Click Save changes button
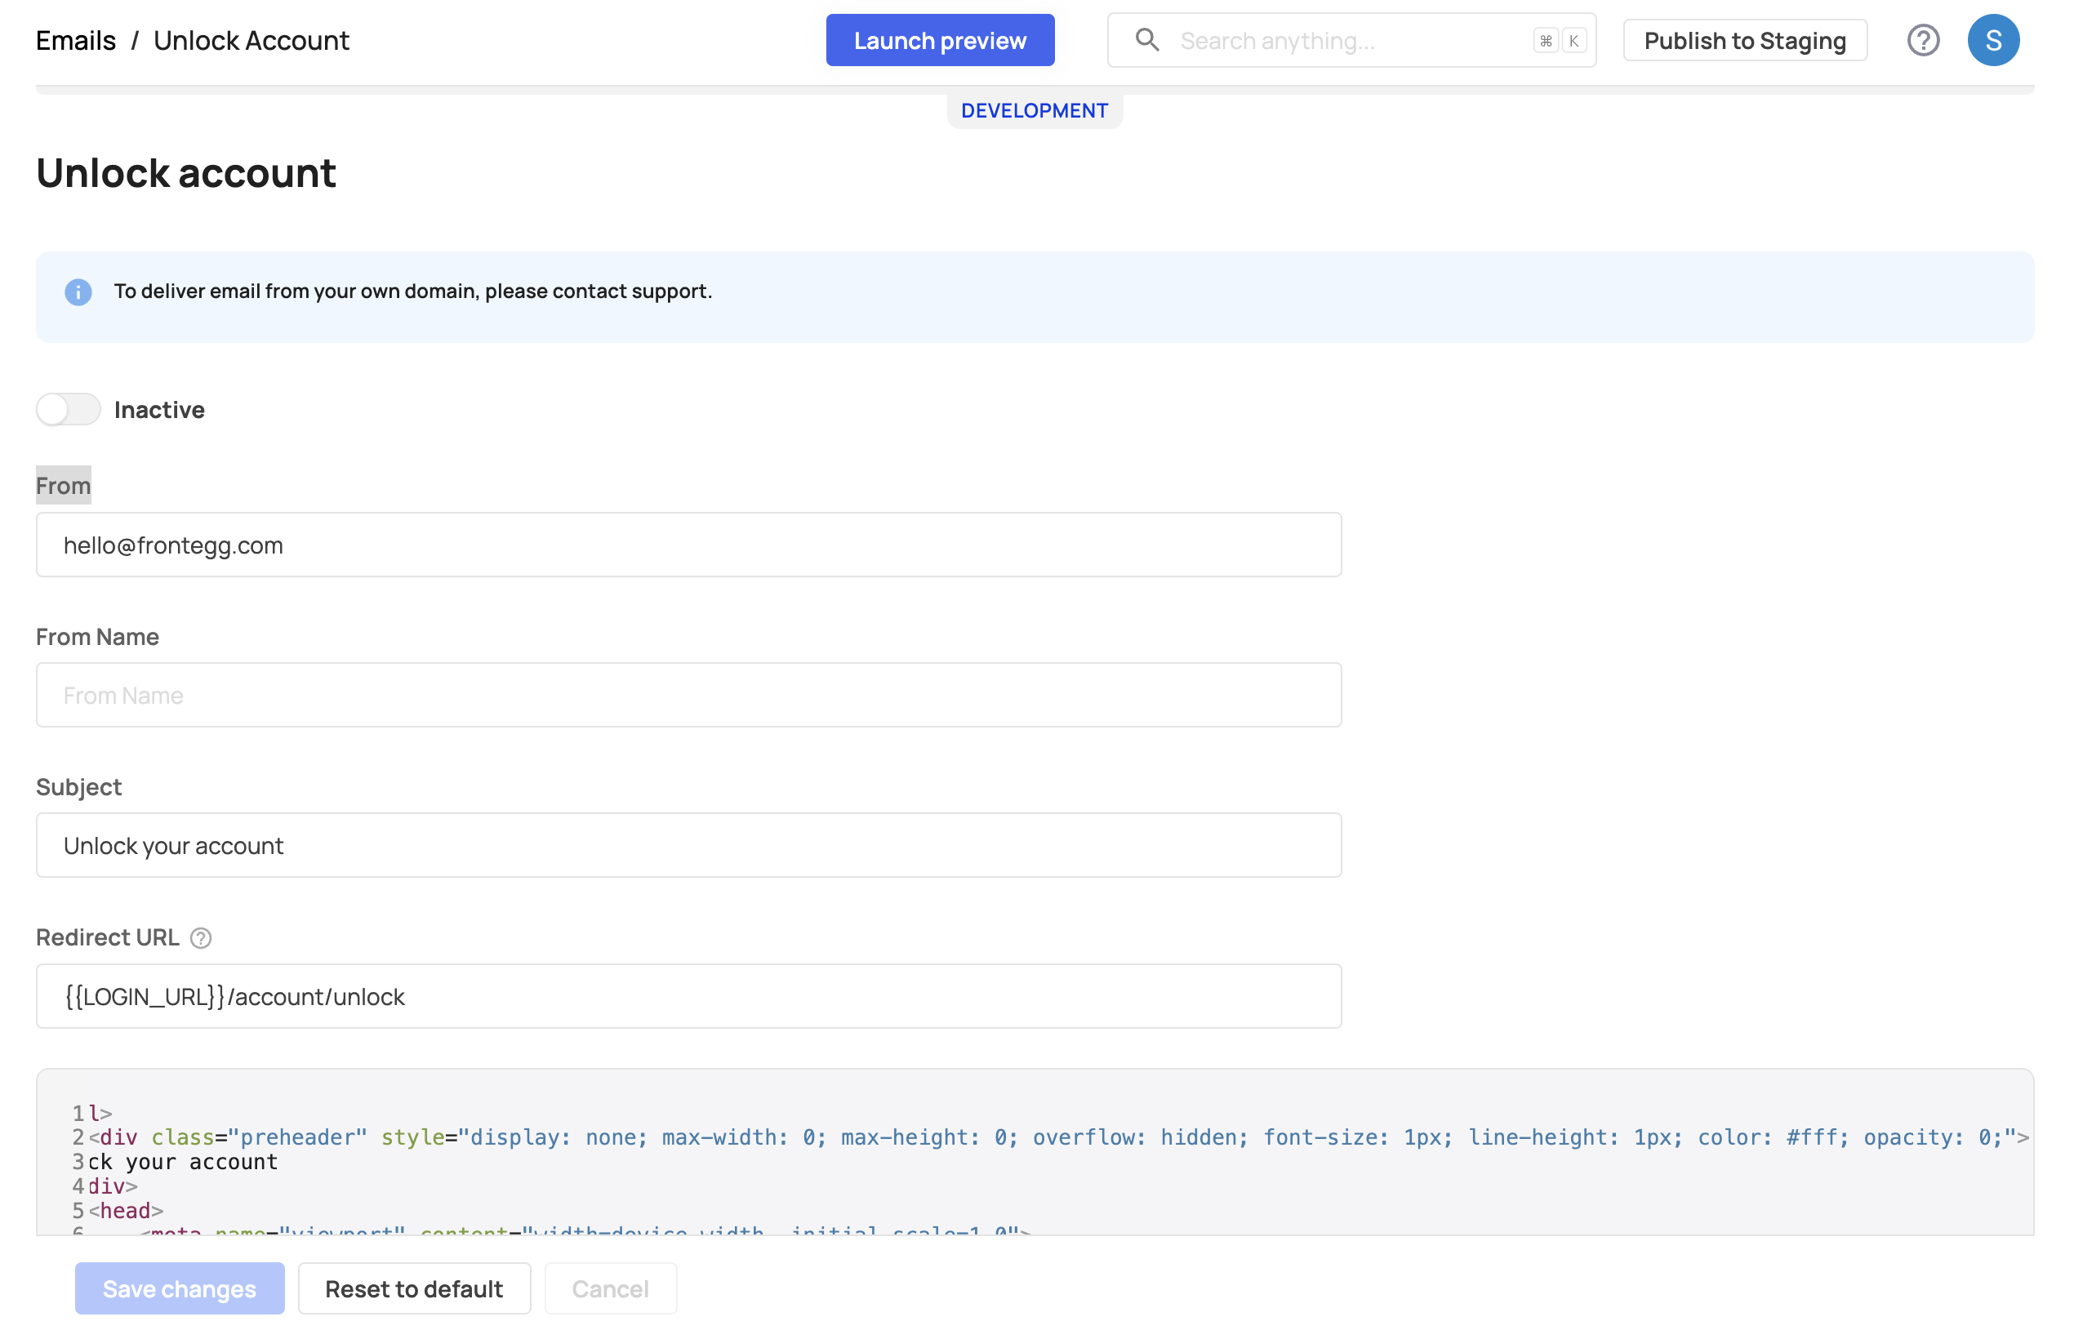Viewport: 2074px width, 1339px height. (x=179, y=1288)
